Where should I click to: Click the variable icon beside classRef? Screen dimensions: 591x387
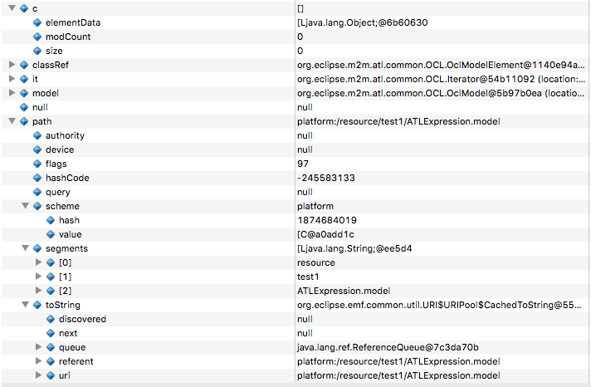click(x=24, y=65)
